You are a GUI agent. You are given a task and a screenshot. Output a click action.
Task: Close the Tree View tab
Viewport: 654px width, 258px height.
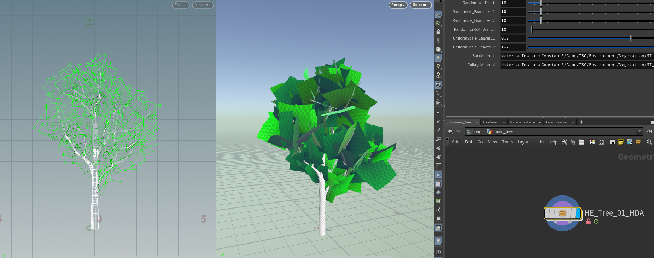[504, 122]
